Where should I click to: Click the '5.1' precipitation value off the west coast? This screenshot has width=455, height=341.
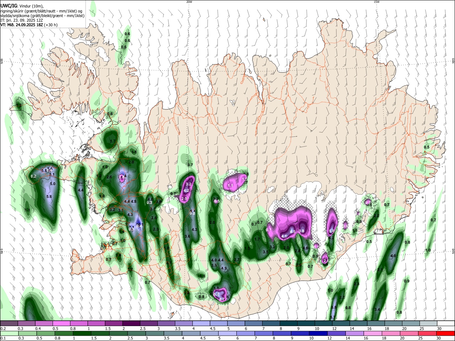[x=52, y=174]
